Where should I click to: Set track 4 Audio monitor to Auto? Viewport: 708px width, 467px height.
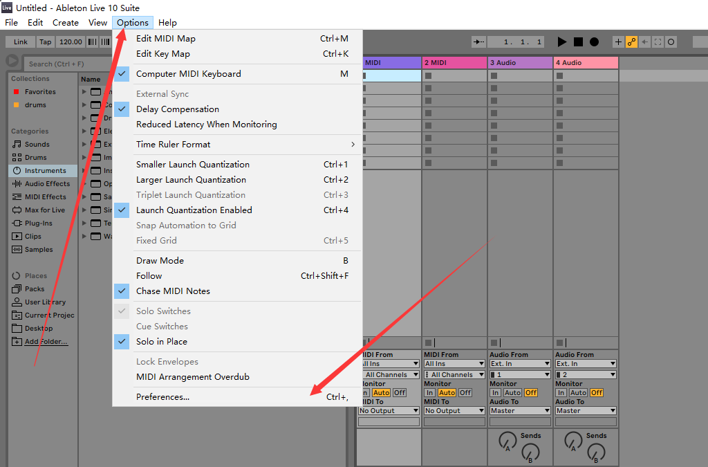[579, 392]
